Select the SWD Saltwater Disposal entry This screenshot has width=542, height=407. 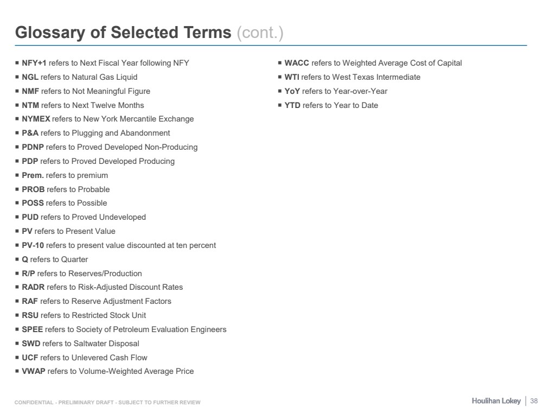point(80,344)
